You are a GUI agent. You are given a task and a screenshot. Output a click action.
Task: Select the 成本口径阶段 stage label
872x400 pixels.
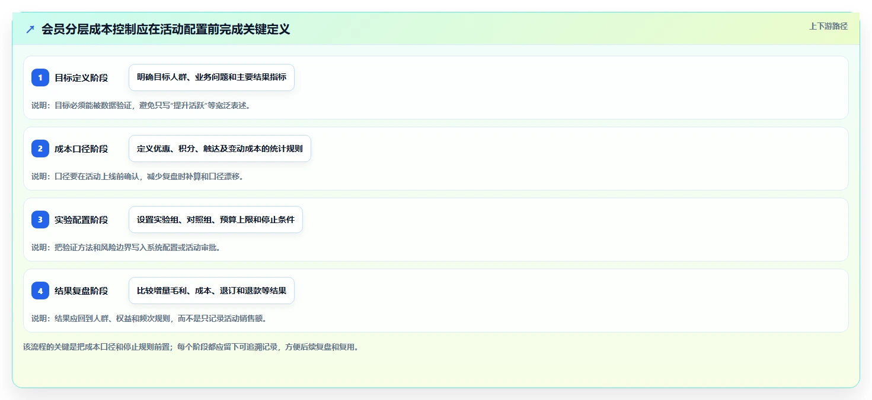click(x=81, y=149)
